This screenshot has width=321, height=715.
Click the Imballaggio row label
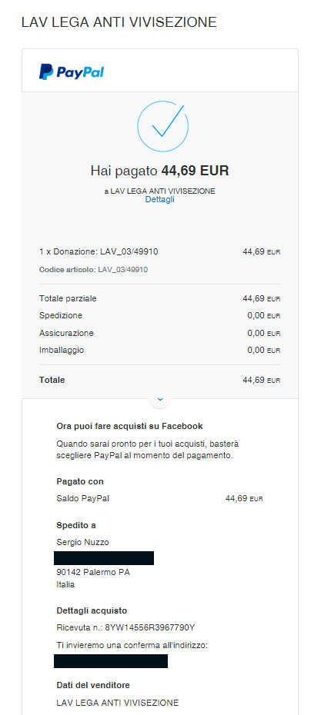click(x=62, y=351)
